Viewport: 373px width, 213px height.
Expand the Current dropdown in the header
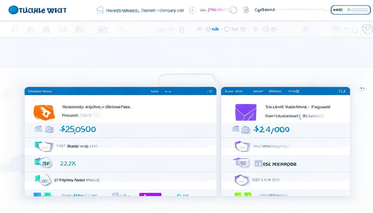coord(264,9)
